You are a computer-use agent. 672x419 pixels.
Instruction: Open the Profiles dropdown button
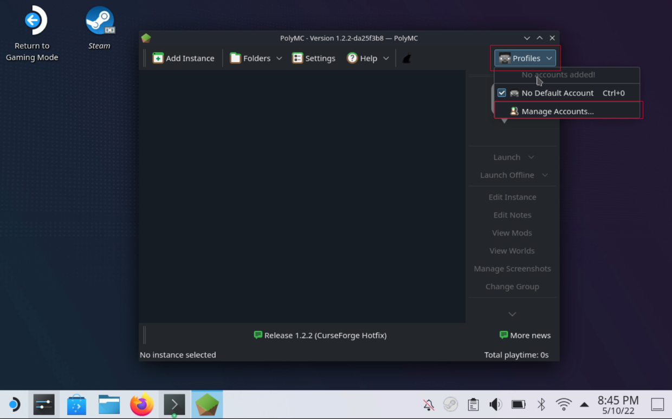(525, 58)
